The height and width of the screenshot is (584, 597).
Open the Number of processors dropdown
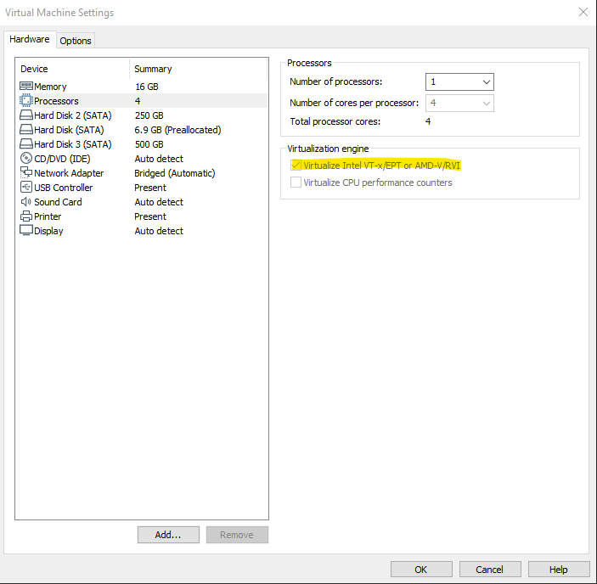point(459,82)
